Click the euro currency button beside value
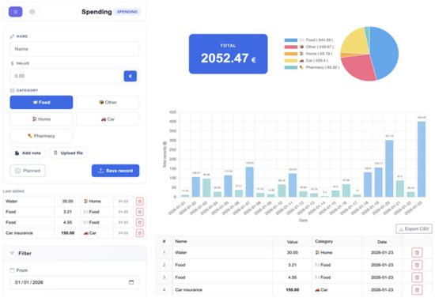435x298 pixels. click(x=130, y=76)
